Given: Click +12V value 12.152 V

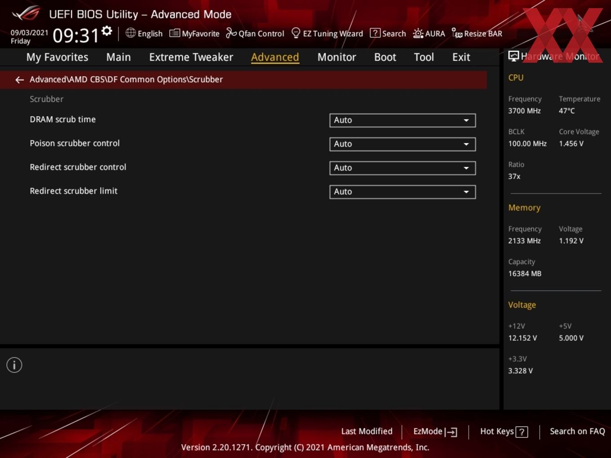Looking at the screenshot, I should coord(522,338).
